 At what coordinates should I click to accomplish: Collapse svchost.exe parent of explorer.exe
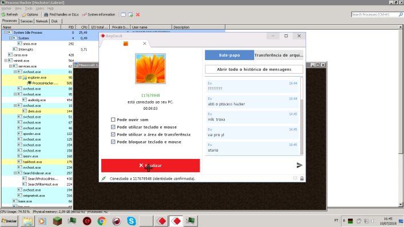tap(15, 72)
